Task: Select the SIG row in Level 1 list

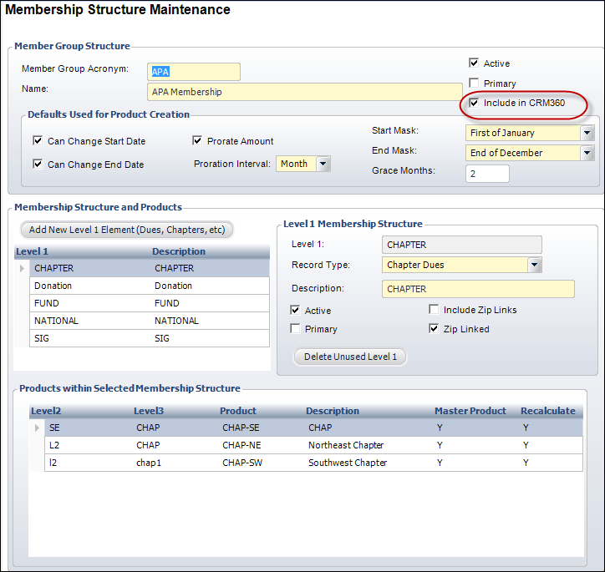Action: click(x=150, y=338)
